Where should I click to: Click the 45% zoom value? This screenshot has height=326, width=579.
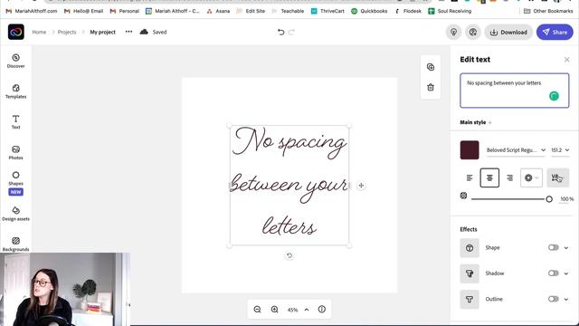coord(292,310)
